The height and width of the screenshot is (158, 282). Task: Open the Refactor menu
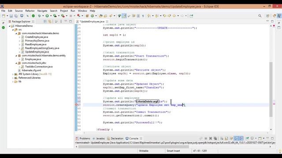click(30, 11)
